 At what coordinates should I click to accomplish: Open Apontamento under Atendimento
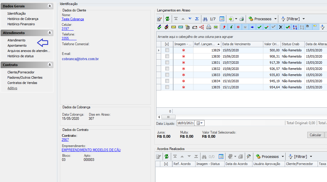pos(17,45)
